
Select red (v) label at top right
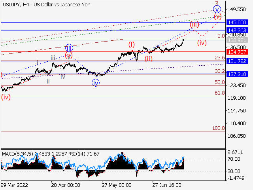218,16
